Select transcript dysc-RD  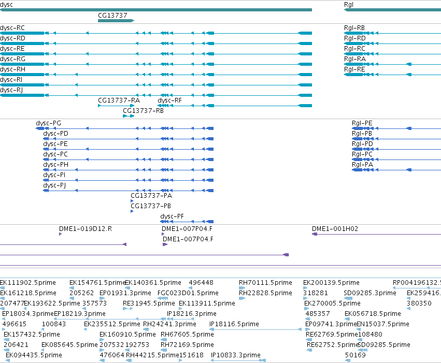pos(12,38)
